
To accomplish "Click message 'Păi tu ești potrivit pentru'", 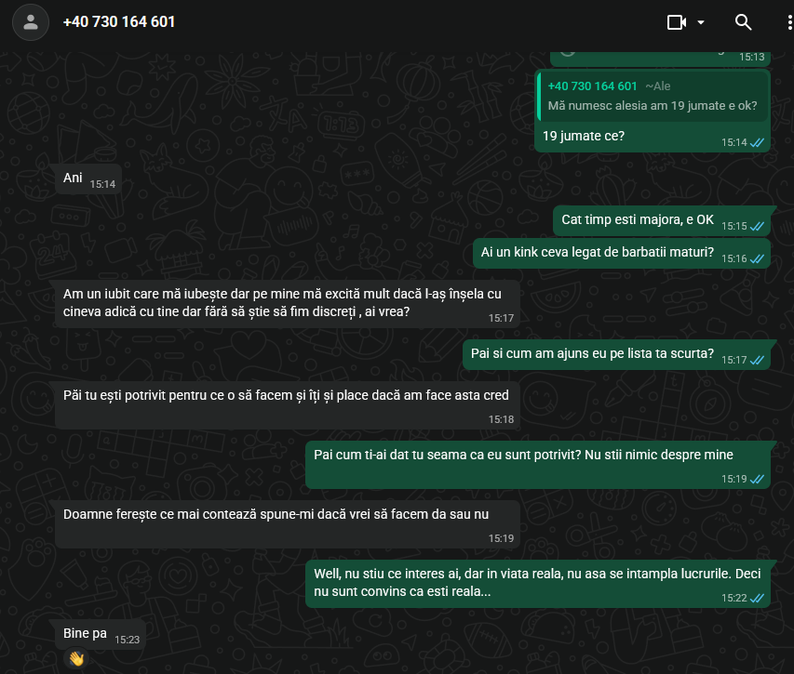I will (x=288, y=405).
